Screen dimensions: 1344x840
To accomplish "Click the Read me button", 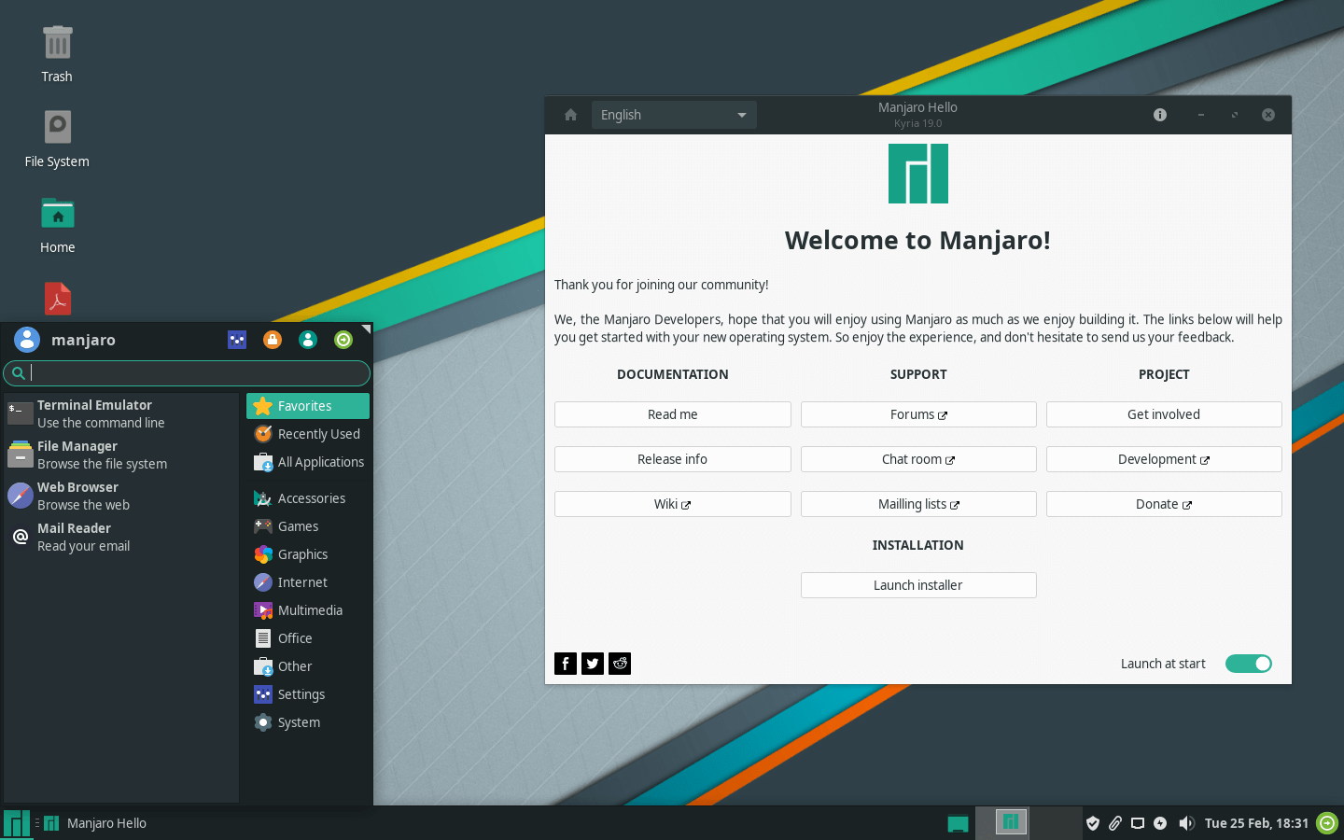I will tap(673, 414).
